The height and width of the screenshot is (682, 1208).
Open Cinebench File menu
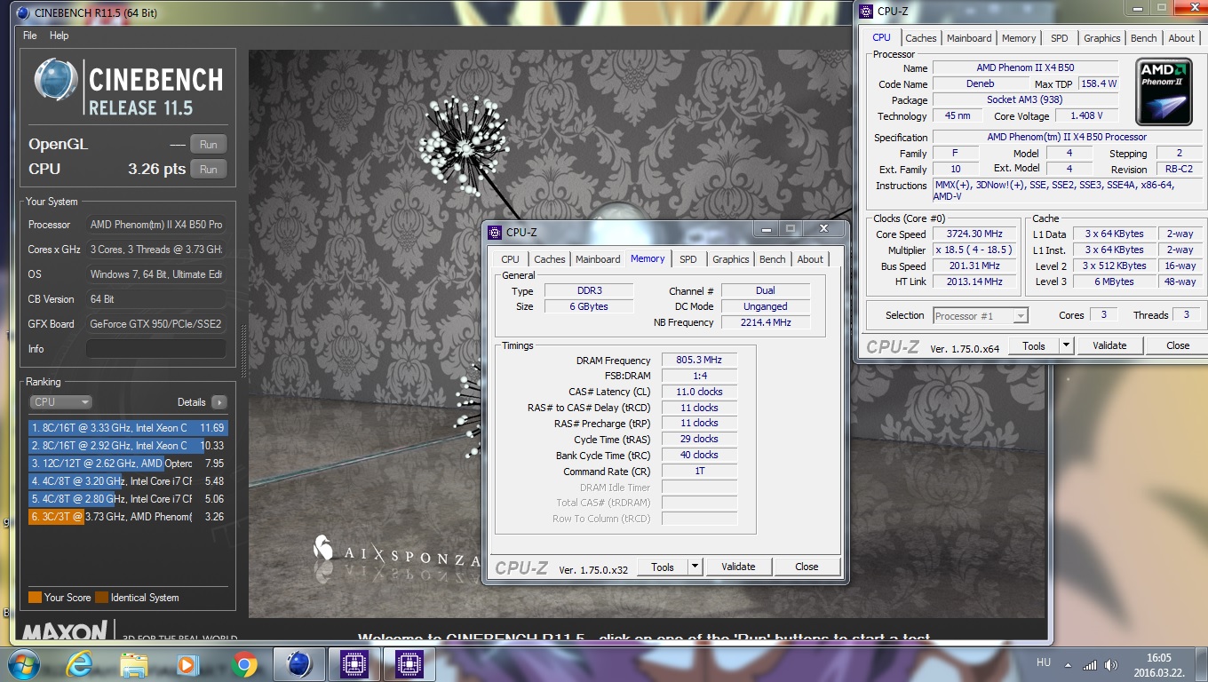point(30,36)
